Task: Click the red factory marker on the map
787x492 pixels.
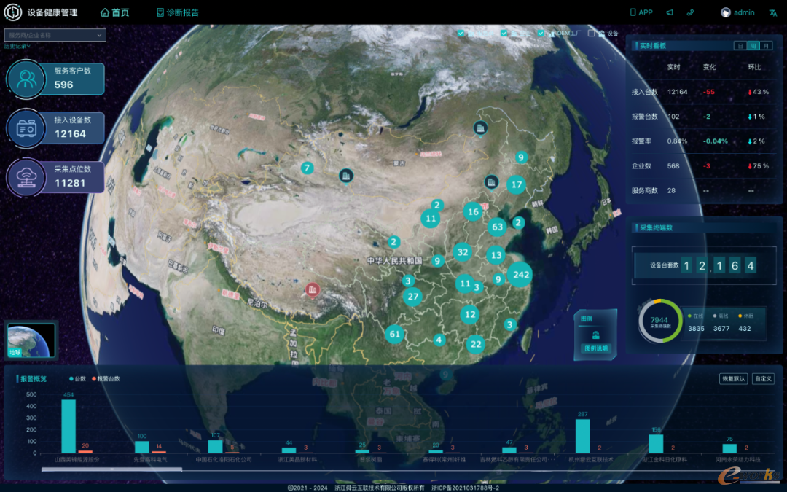Action: tap(313, 289)
